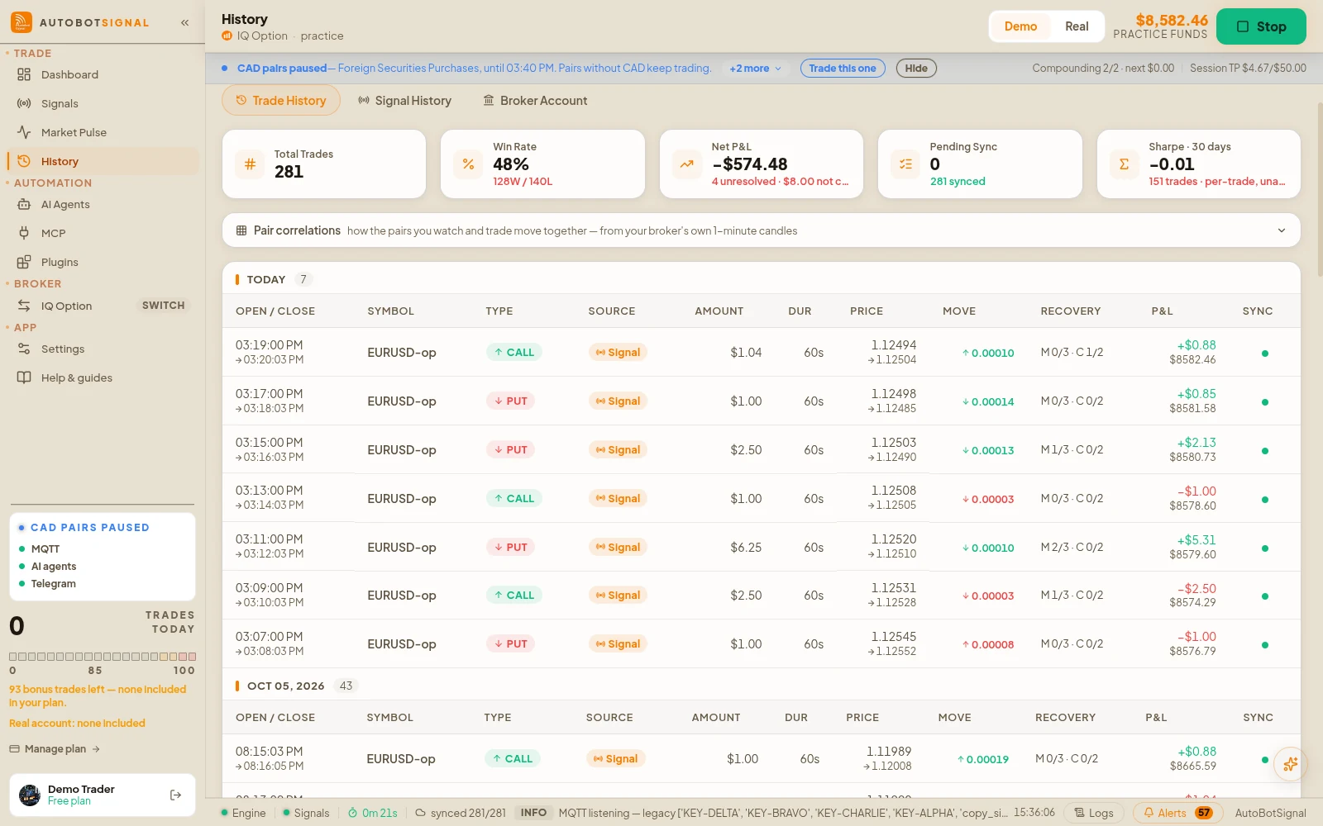Collapse the sidebar with the double-chevron icon
1323x826 pixels.
(x=185, y=22)
